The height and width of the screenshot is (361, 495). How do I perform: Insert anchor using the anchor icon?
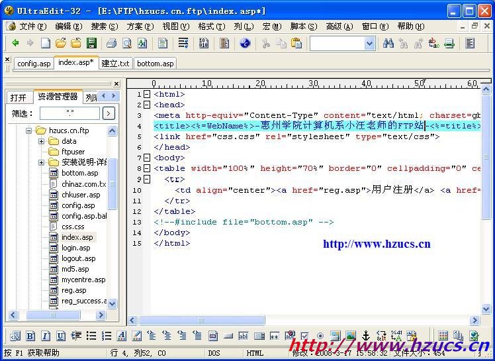366,336
